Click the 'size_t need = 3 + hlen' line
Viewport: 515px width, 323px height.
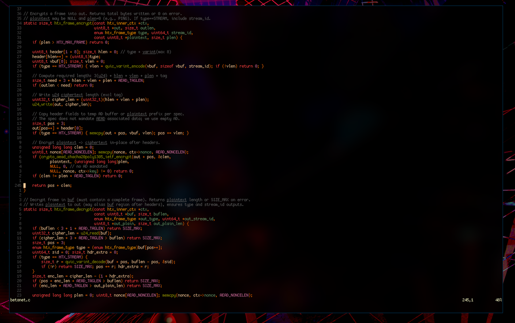88,81
